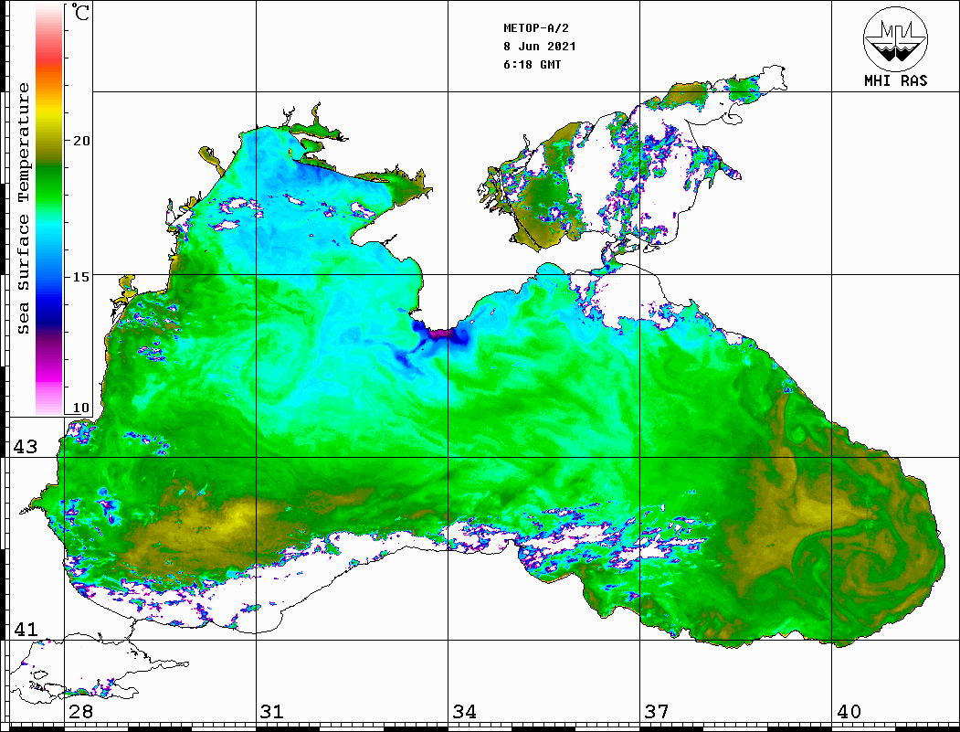Click the '6:18 GMT' time text
Image resolution: width=960 pixels, height=732 pixels.
pyautogui.click(x=532, y=64)
